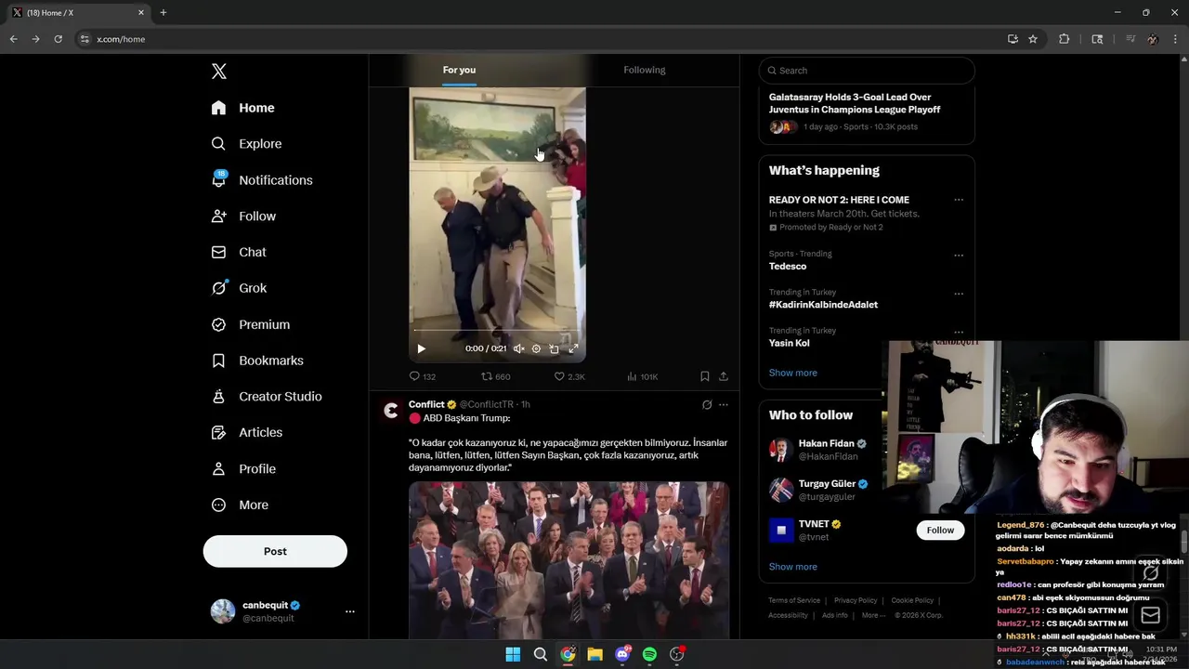Click the x.com/home address bar
The width and height of the screenshot is (1189, 669).
[539, 39]
